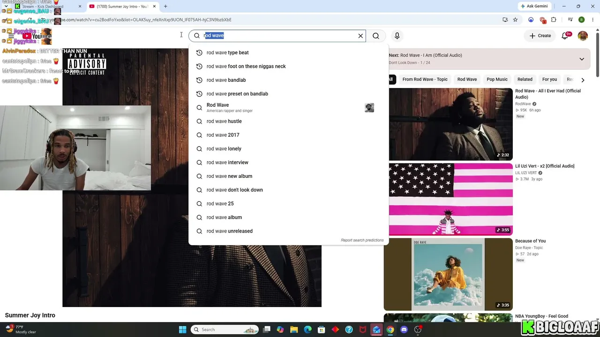The width and height of the screenshot is (600, 337).
Task: Click suggestion 'rod wave 25'
Action: click(288, 204)
